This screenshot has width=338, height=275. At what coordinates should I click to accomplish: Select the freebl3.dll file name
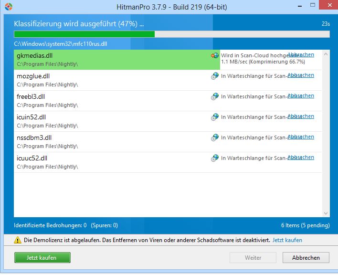[31, 96]
